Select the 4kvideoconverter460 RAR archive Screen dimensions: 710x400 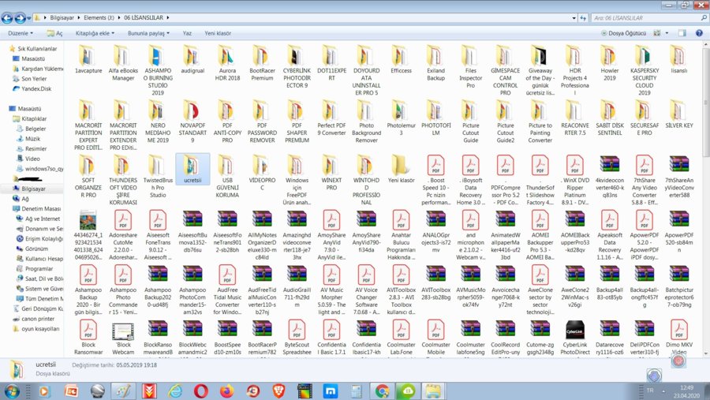tap(610, 176)
